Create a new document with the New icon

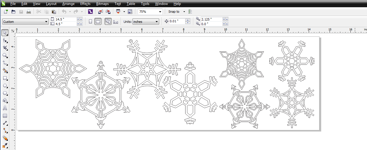[6, 12]
